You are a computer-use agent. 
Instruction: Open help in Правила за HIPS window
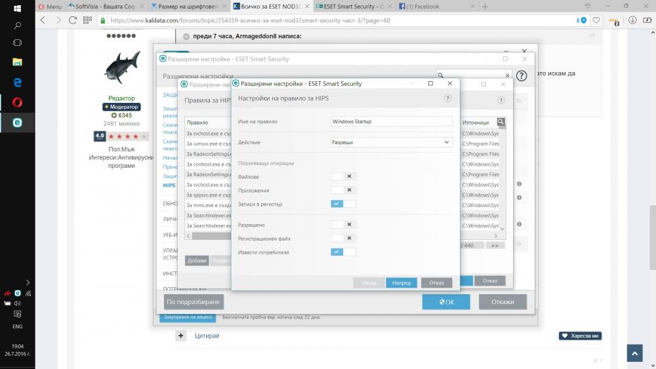click(x=501, y=100)
